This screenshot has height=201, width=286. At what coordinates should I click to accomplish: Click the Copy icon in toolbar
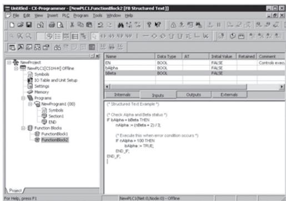pos(81,25)
